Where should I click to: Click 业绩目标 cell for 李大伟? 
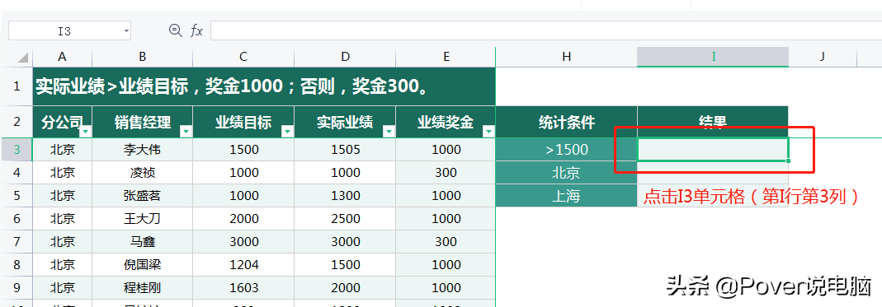pos(243,150)
